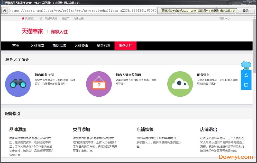Click the bell notification icon in the blue sidebar

click(246, 75)
